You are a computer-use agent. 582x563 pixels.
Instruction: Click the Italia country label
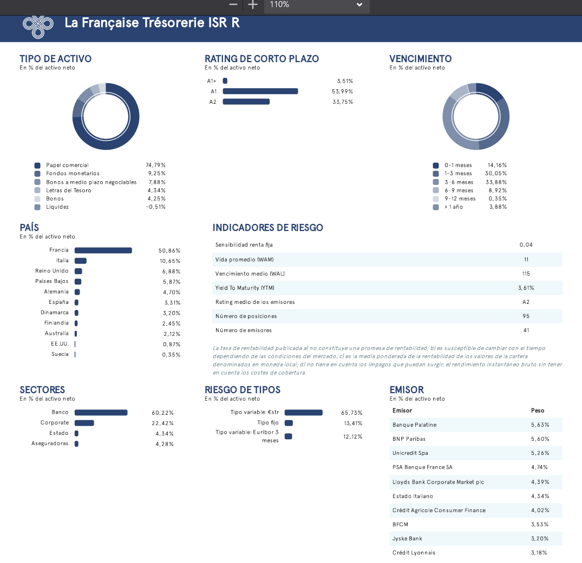[62, 260]
